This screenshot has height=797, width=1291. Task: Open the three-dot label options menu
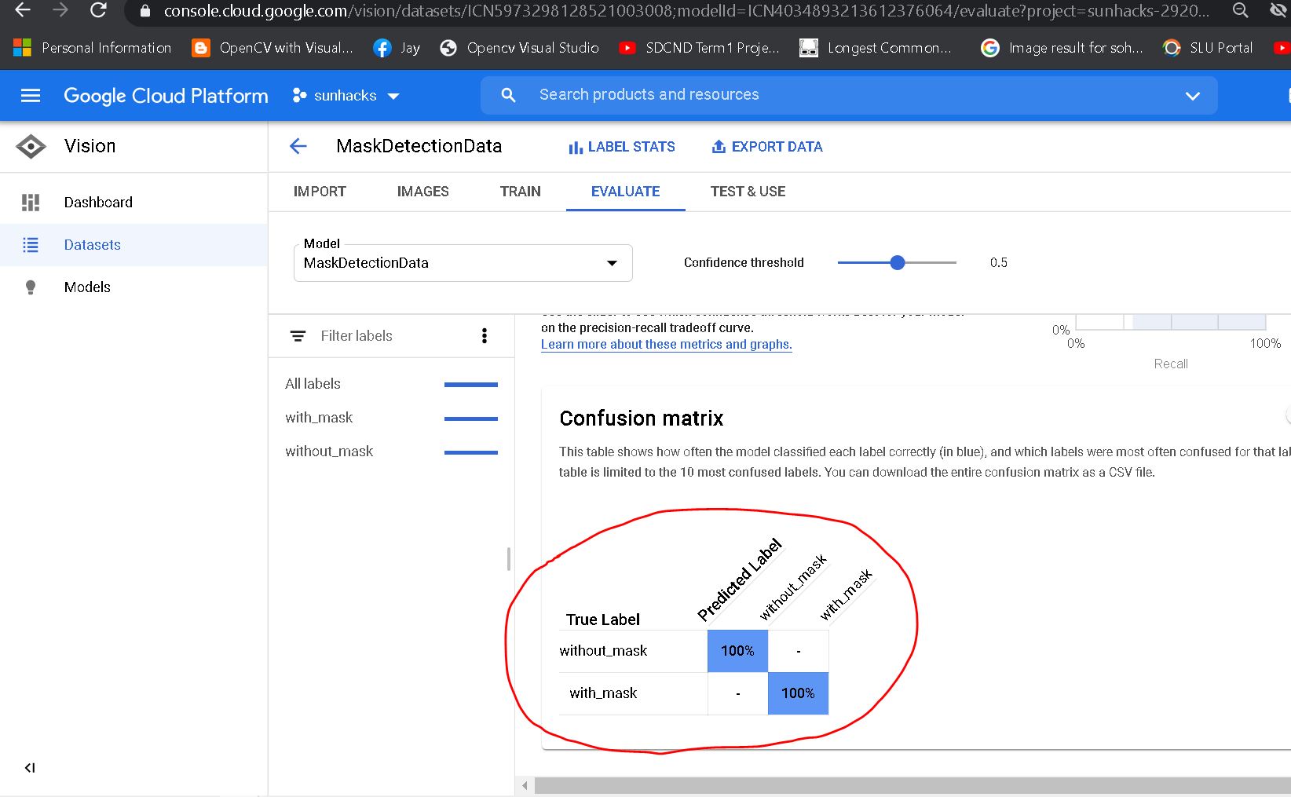[485, 336]
